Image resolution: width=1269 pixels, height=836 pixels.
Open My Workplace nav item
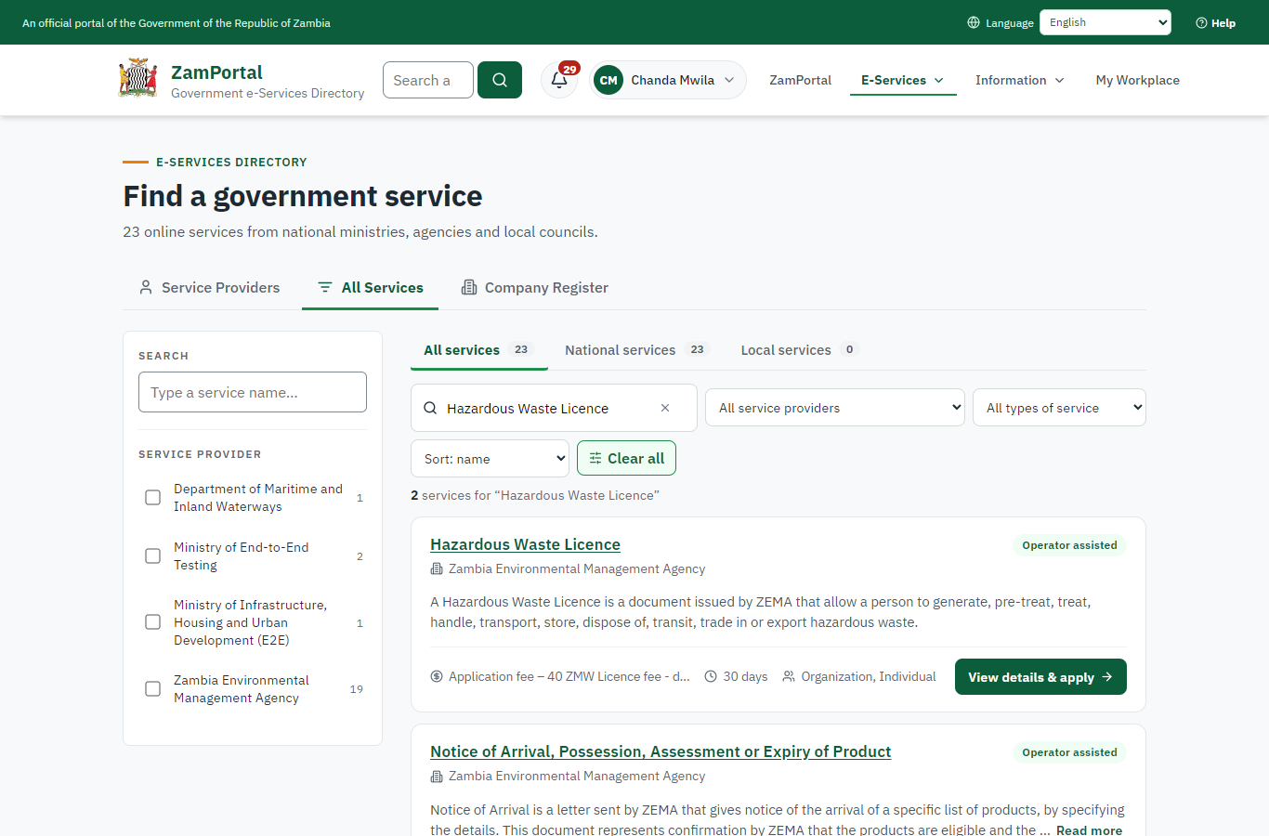[x=1138, y=80]
